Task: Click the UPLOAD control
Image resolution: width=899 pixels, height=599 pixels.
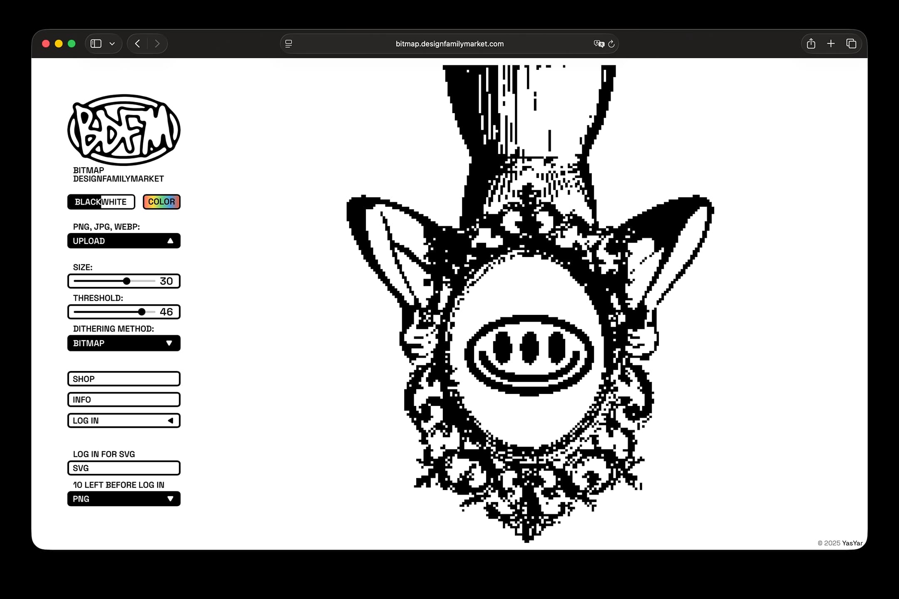Action: (124, 240)
